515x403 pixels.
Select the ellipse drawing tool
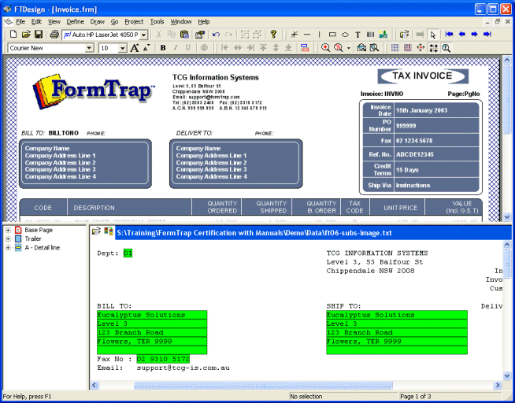coord(345,35)
